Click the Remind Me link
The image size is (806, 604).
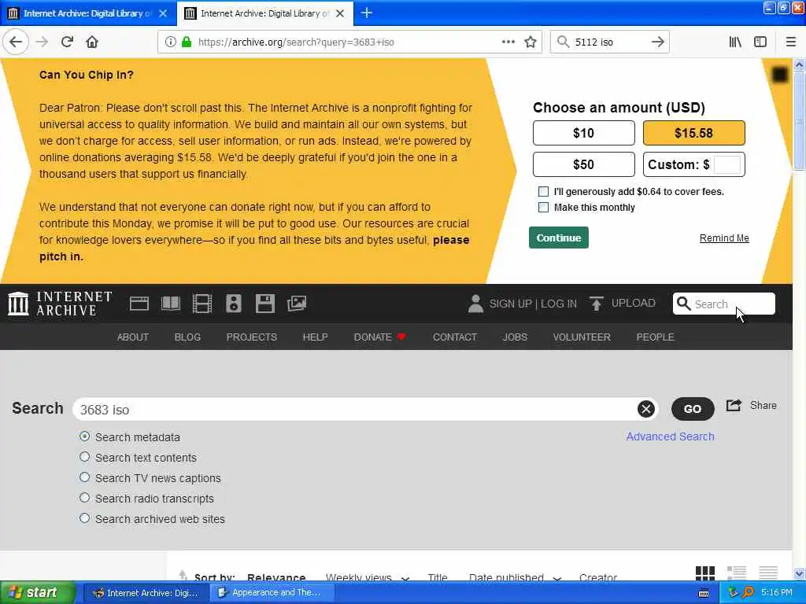(724, 238)
